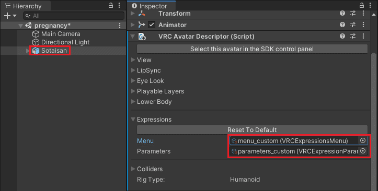
Task: Click the Parameters property label
Action: (x=154, y=151)
